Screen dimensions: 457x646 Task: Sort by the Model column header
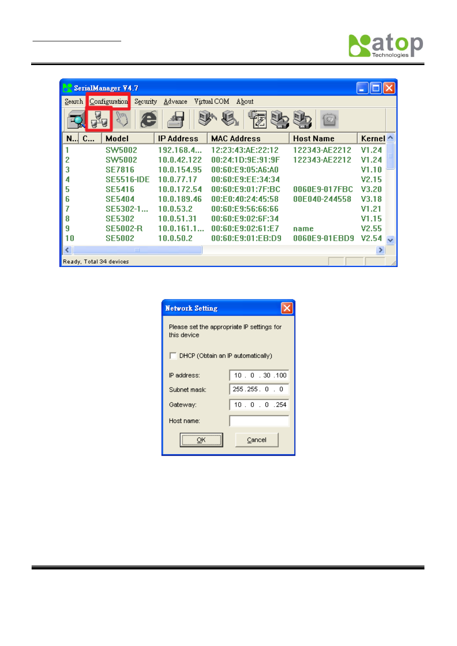click(x=128, y=138)
